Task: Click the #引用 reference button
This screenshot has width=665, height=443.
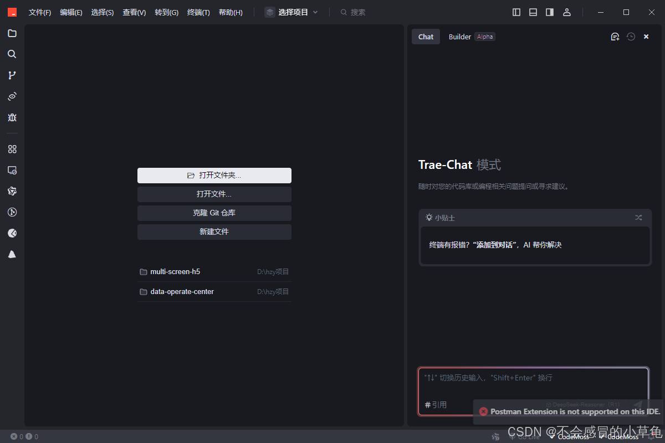Action: [436, 405]
